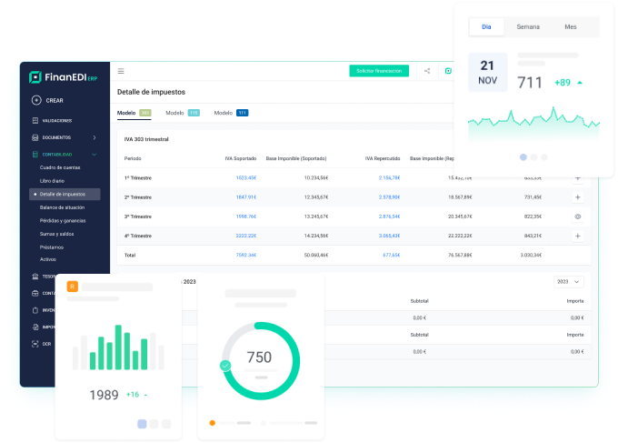Collapse the Contabilidad section
This screenshot has width=618, height=443.
(95, 155)
